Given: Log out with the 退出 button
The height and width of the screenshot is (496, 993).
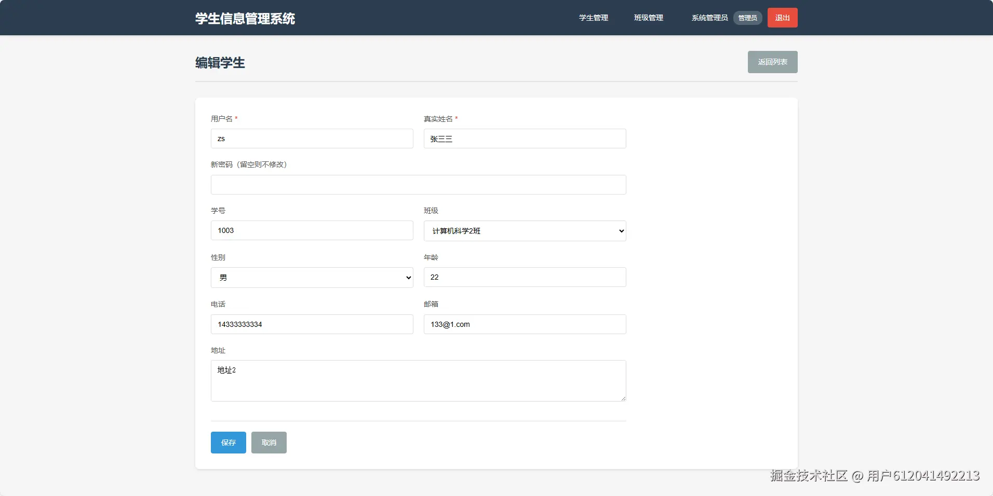Looking at the screenshot, I should [x=783, y=17].
